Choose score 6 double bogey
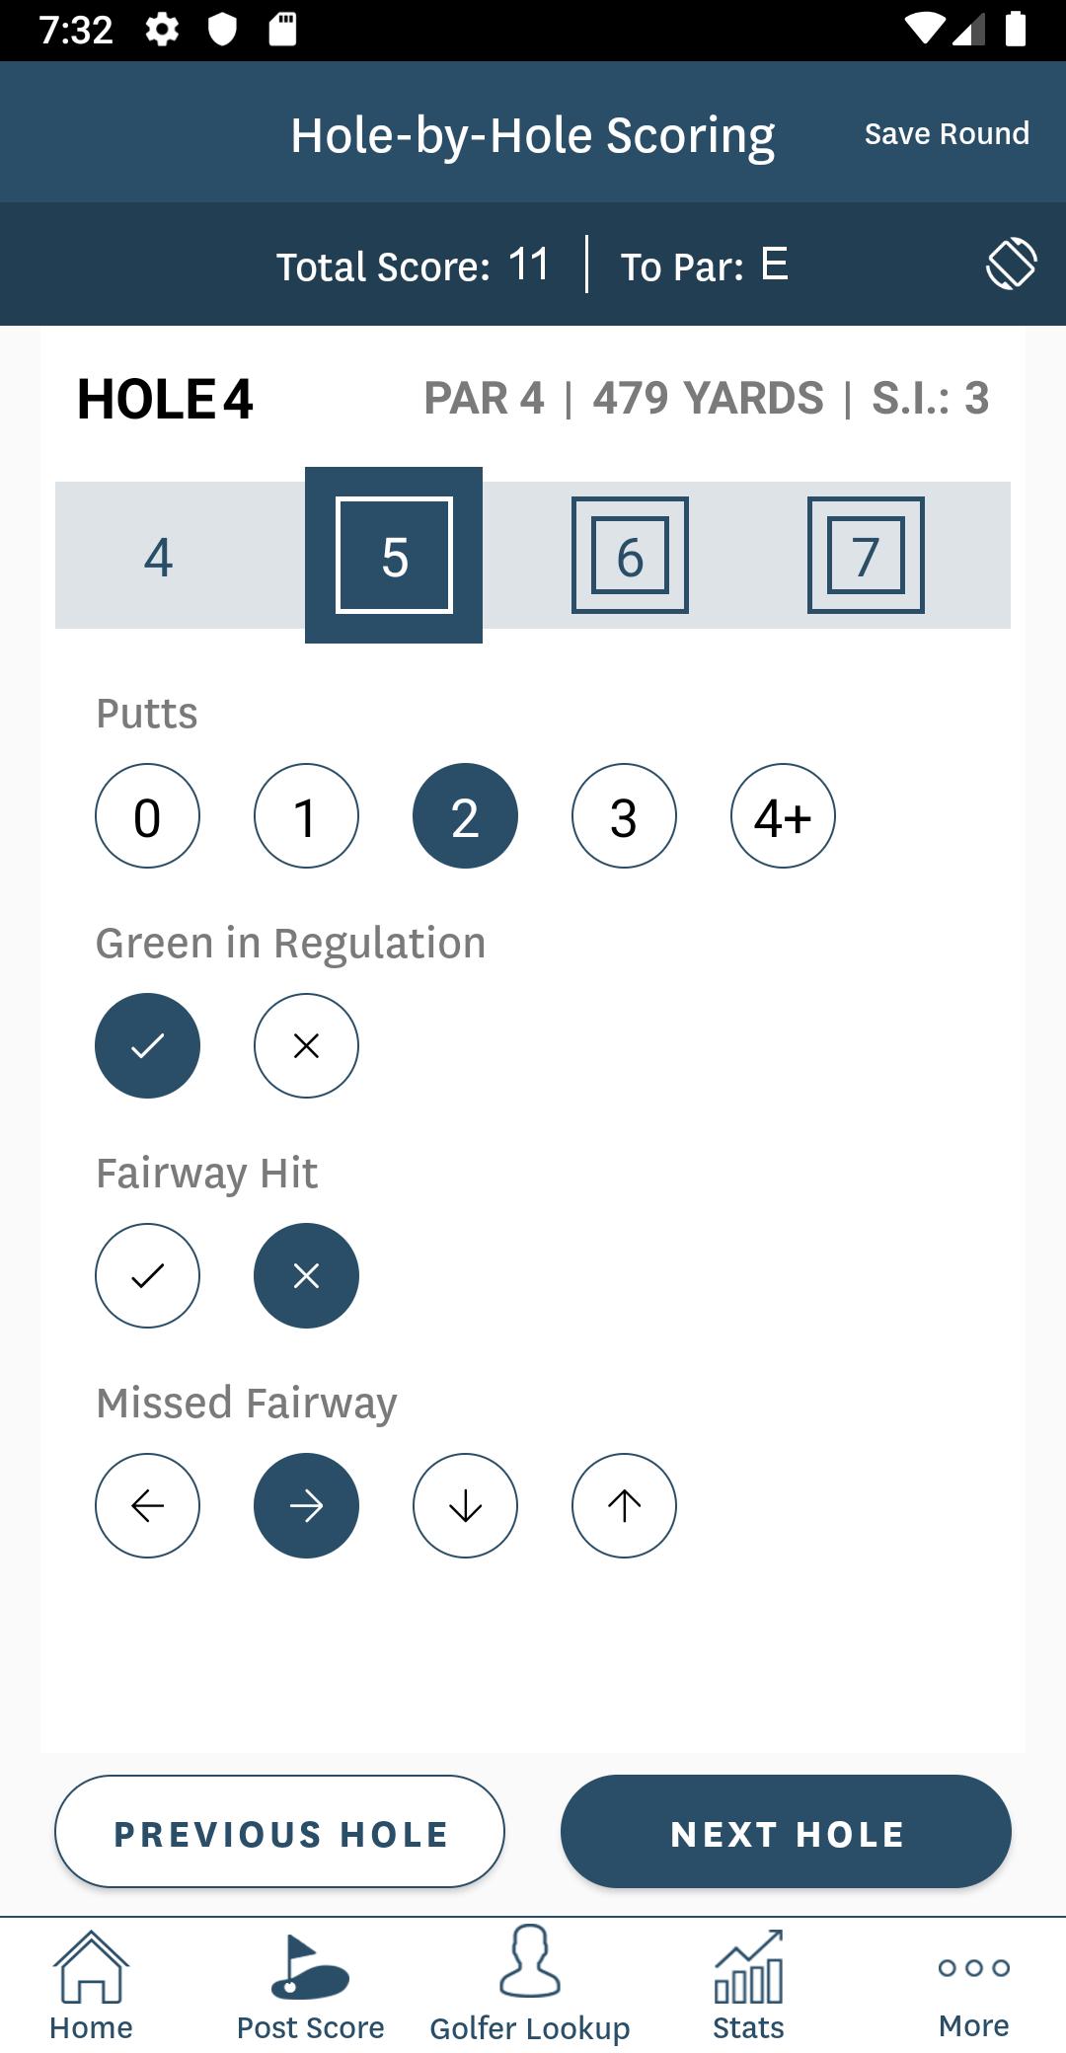The width and height of the screenshot is (1066, 2053). pos(630,555)
